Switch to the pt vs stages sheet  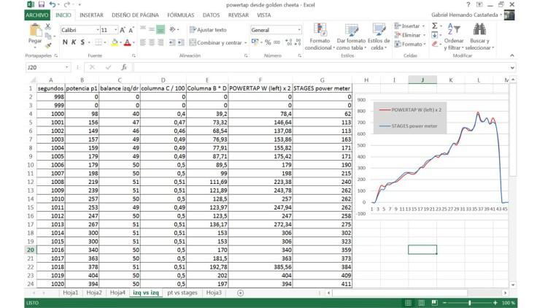point(182,293)
